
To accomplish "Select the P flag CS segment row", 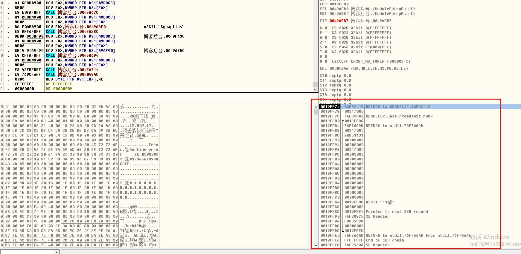I will coord(356,33).
